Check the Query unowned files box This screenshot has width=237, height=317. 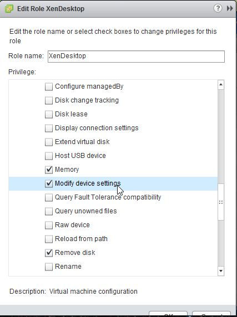click(x=49, y=211)
